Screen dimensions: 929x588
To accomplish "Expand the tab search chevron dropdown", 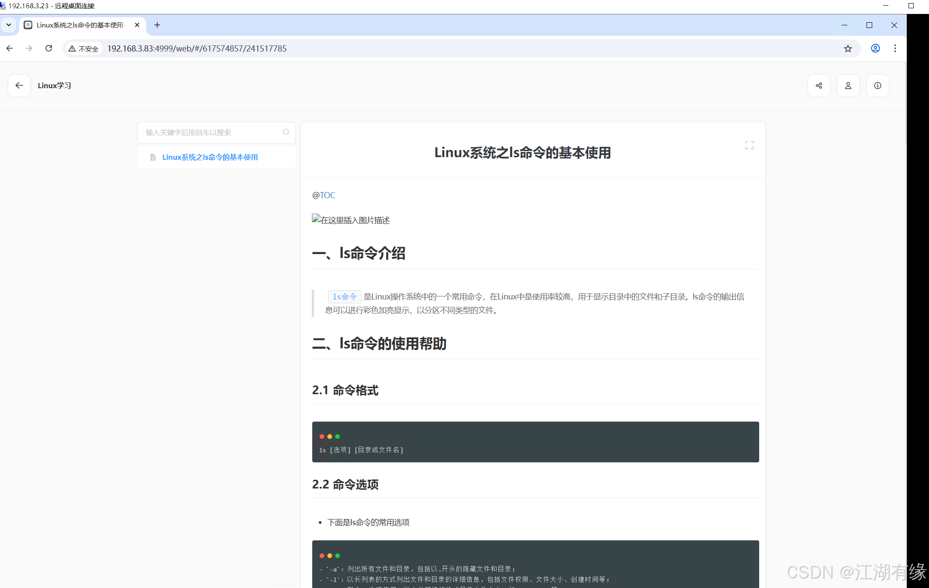I will click(9, 25).
